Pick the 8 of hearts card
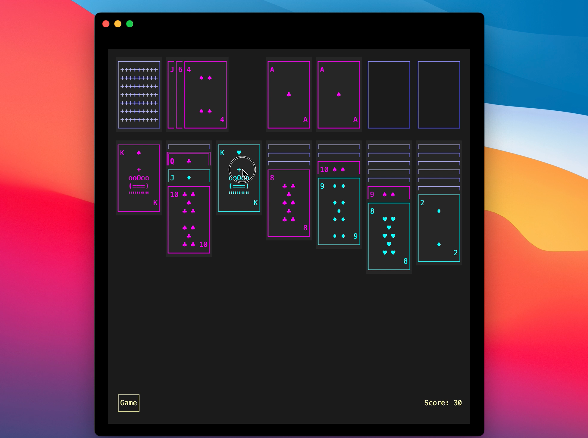The width and height of the screenshot is (588, 438). coord(389,236)
